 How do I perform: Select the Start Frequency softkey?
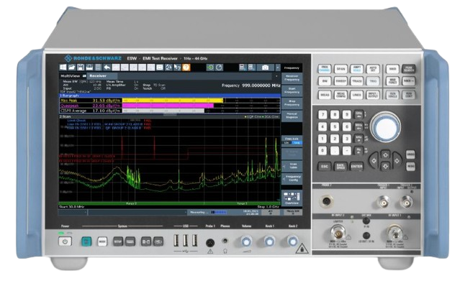[x=292, y=91]
